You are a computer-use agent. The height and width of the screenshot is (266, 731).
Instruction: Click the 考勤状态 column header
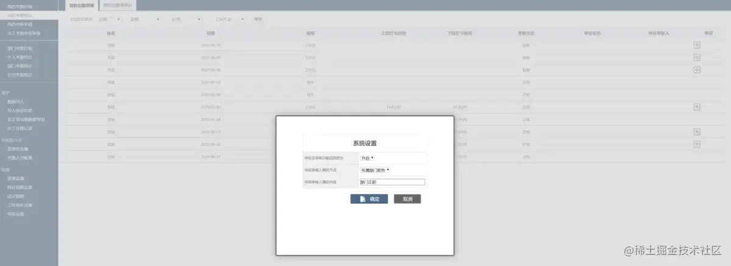525,33
